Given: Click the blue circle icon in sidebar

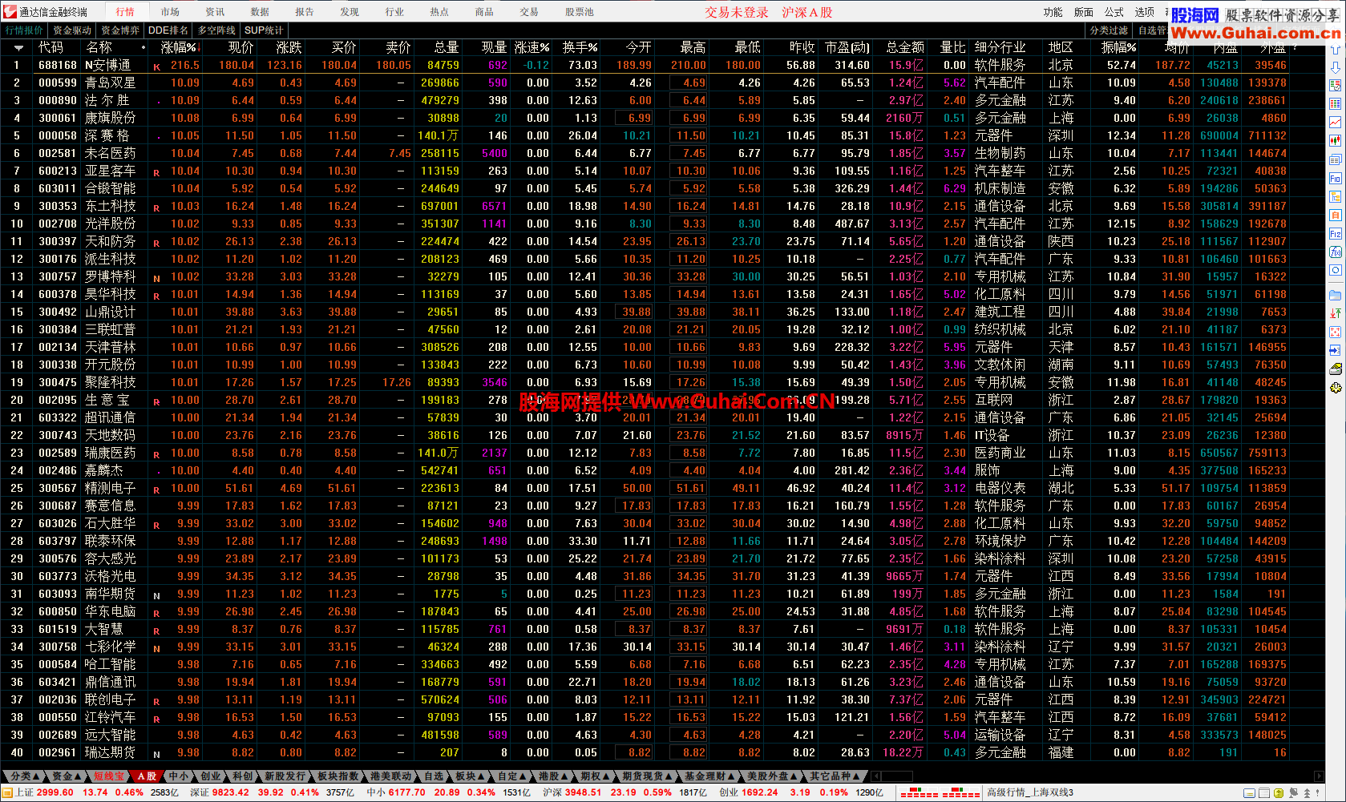Looking at the screenshot, I should (1335, 271).
